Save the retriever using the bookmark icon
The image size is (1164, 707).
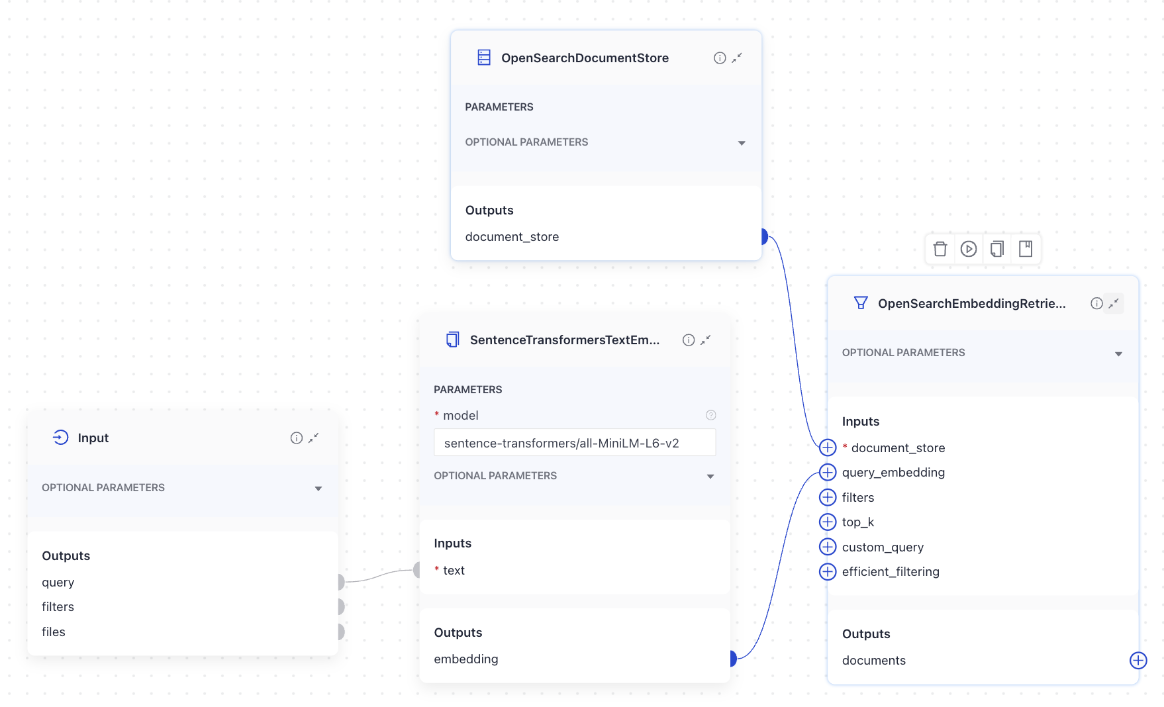[1026, 249]
